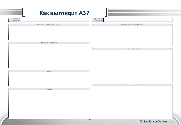Click the empty box under "План действий"
This screenshot has height=125, width=181.
tap(132, 66)
